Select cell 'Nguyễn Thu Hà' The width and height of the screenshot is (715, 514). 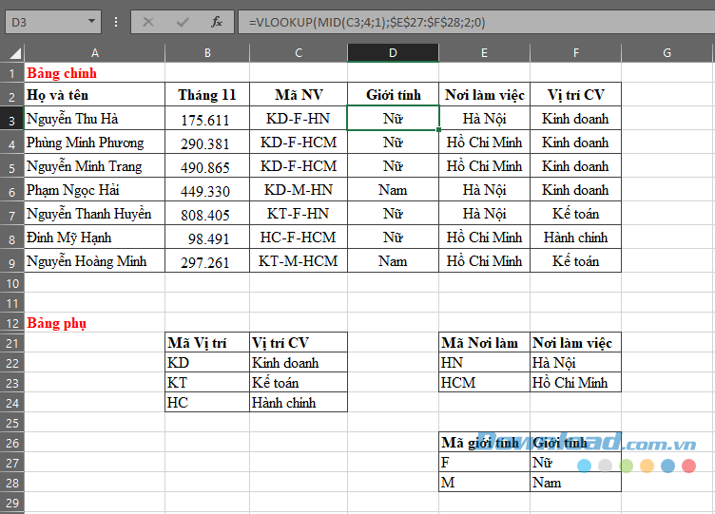coord(94,119)
